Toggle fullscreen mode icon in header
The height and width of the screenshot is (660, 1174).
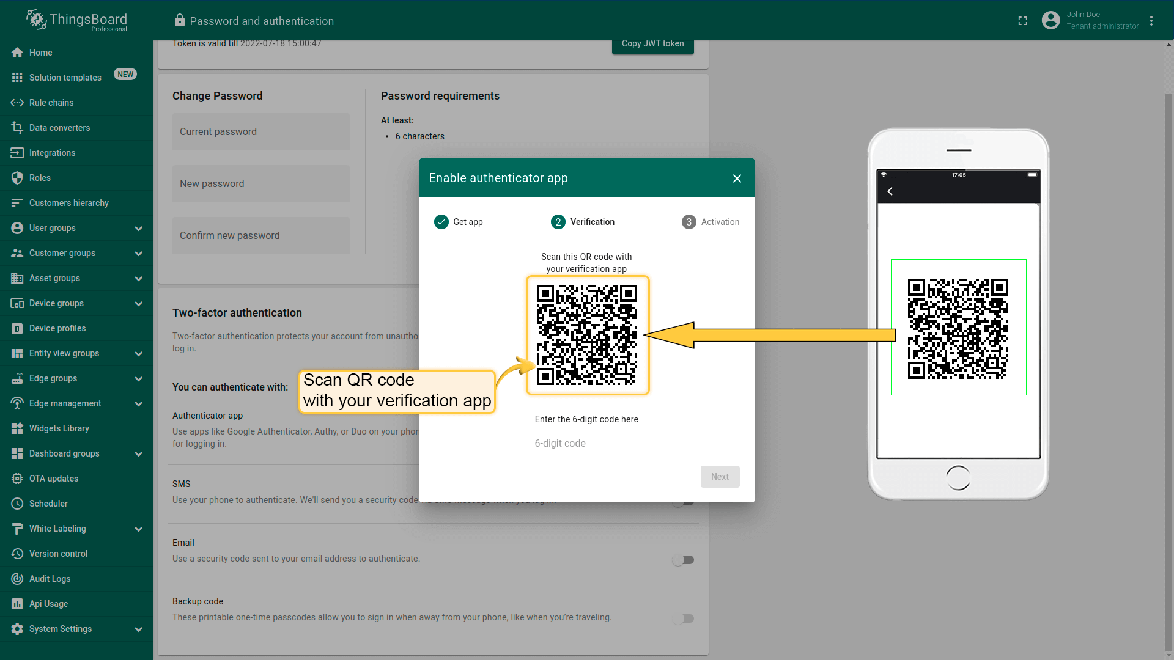1022,21
